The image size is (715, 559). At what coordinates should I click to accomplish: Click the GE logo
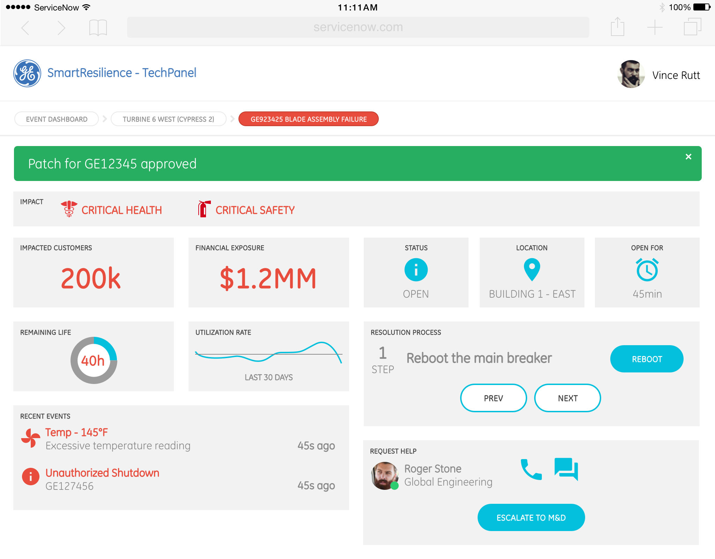click(x=27, y=73)
